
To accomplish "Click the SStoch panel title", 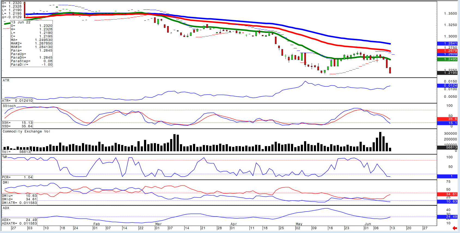I will tap(9, 106).
